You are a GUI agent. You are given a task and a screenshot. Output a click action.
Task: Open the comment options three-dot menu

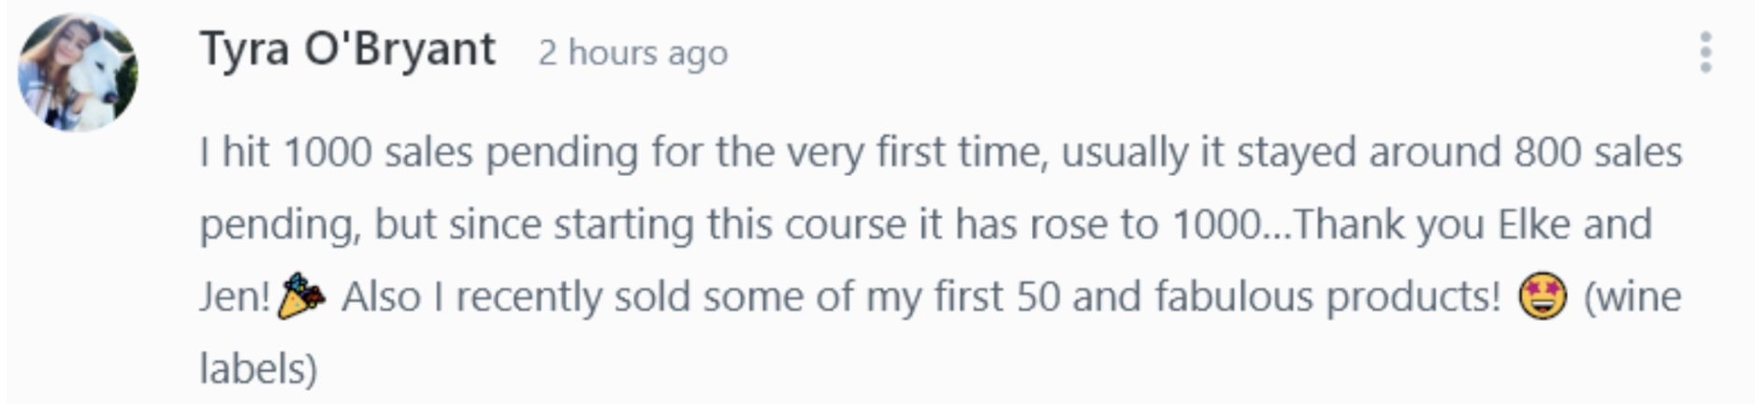(x=1705, y=52)
